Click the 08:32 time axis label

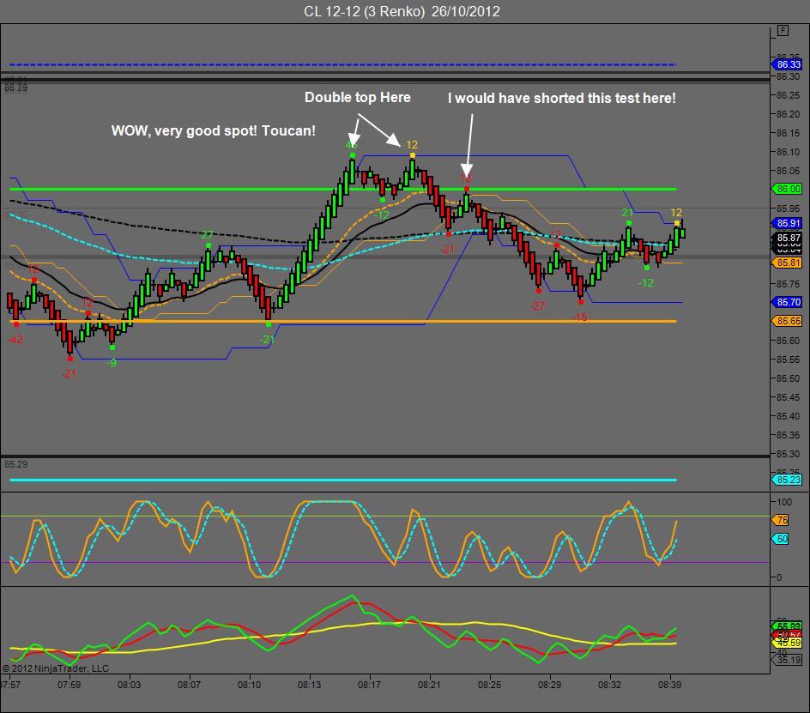click(x=609, y=685)
